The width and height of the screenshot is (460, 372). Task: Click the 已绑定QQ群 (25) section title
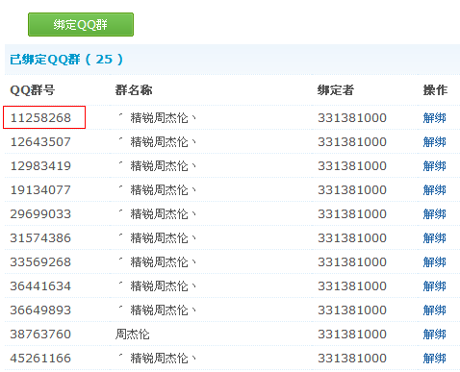(x=66, y=60)
